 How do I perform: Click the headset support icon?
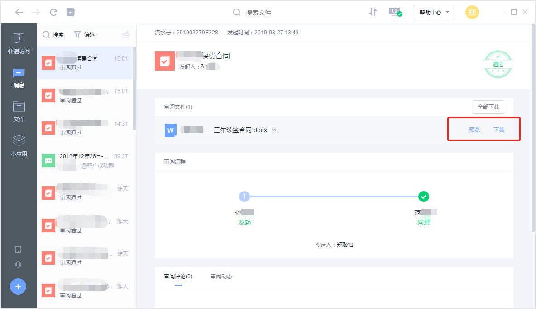(x=18, y=264)
